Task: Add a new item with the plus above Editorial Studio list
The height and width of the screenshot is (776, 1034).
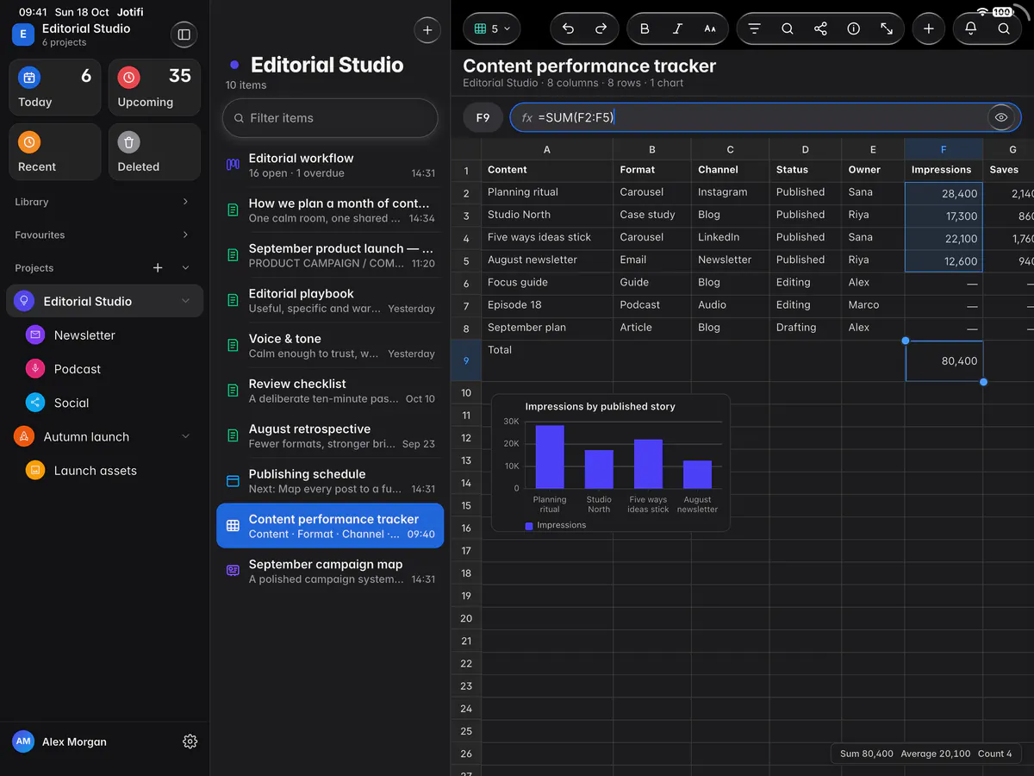Action: click(427, 30)
